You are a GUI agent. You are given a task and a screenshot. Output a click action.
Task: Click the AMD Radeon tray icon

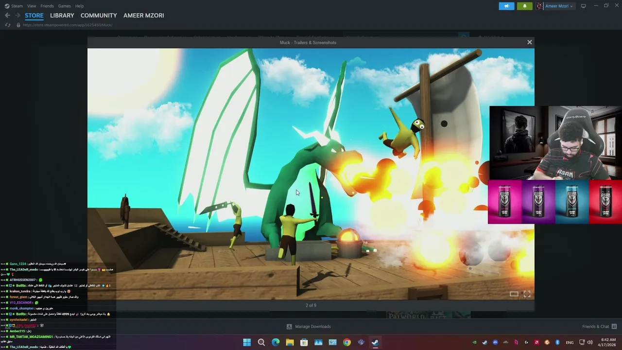pos(537,342)
